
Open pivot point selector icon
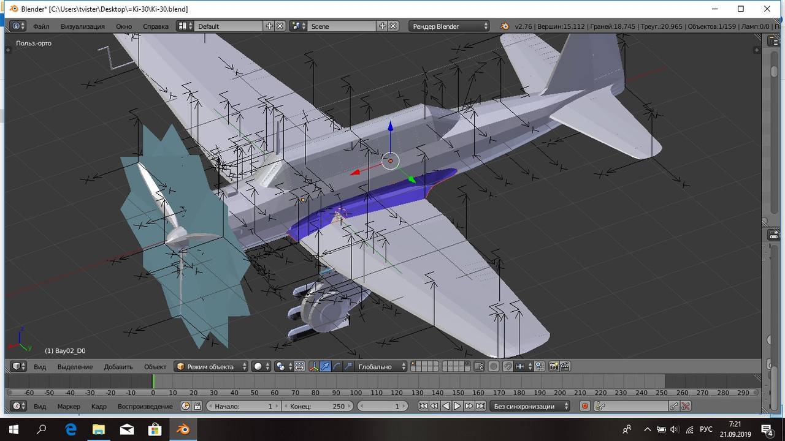[x=284, y=367]
